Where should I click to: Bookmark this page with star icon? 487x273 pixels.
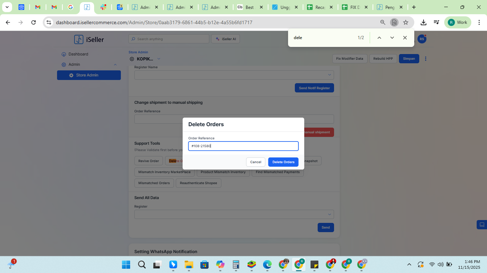point(405,22)
